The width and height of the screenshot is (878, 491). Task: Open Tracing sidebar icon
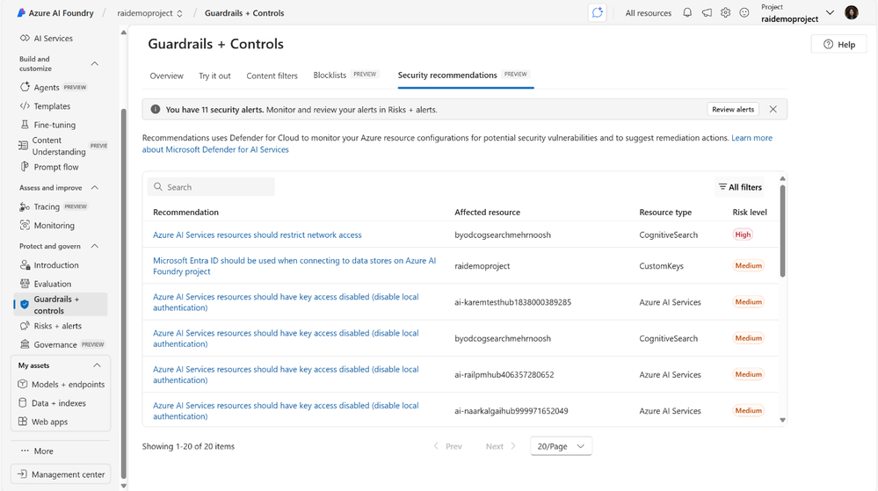click(x=25, y=206)
